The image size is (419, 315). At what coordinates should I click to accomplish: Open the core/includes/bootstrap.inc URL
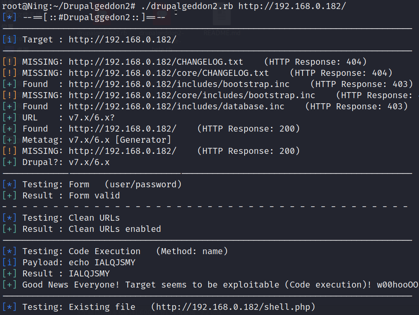tap(192, 96)
